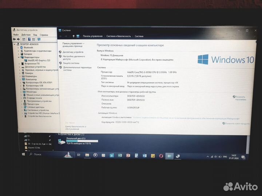Expand the Встроенное ПО category

tap(19, 64)
